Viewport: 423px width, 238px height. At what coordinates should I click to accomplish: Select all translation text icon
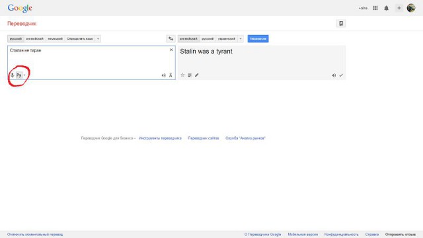(190, 75)
